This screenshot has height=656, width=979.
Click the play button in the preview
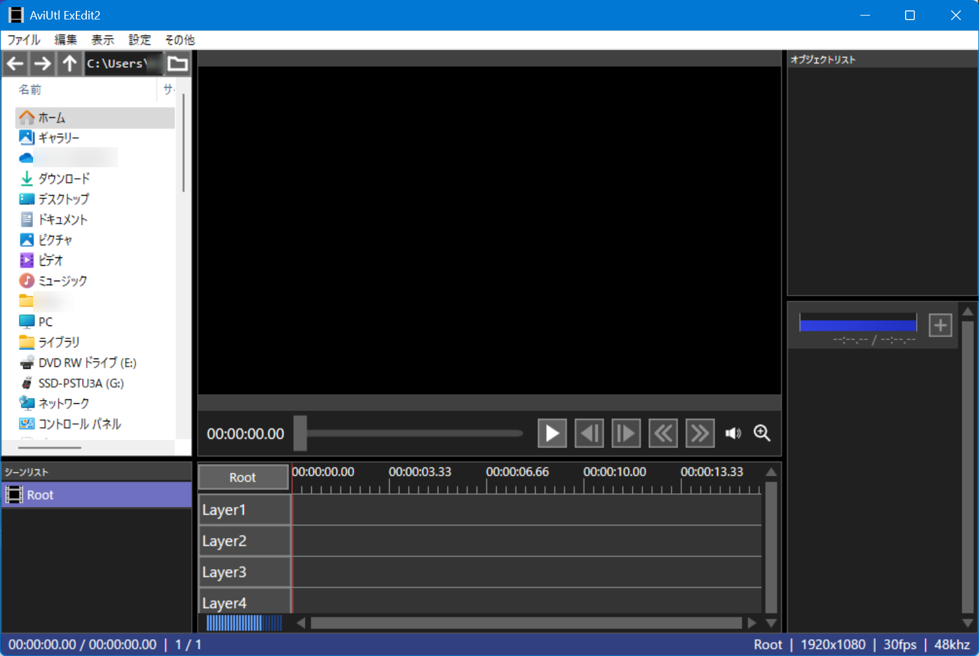click(x=552, y=433)
